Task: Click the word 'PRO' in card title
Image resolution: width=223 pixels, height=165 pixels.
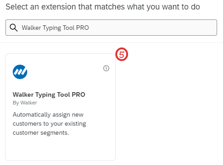Action: [x=79, y=94]
